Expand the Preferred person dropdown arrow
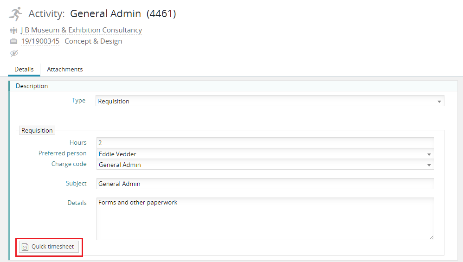 (x=429, y=154)
